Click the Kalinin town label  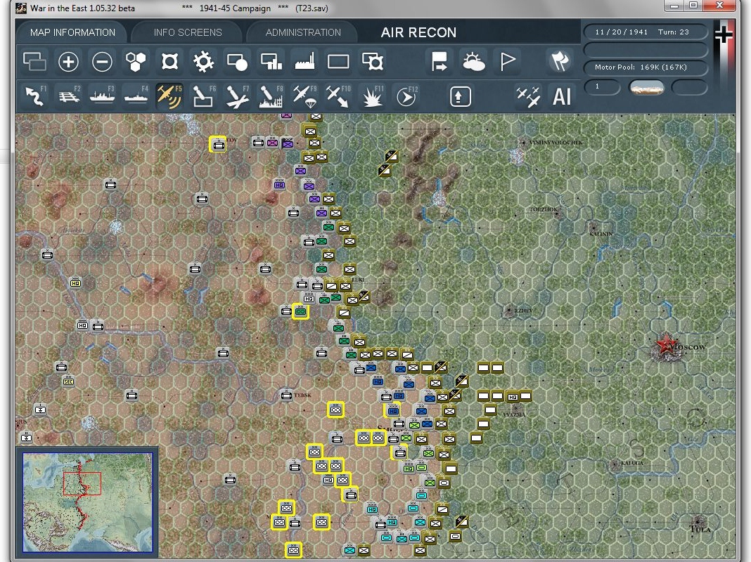coord(601,234)
